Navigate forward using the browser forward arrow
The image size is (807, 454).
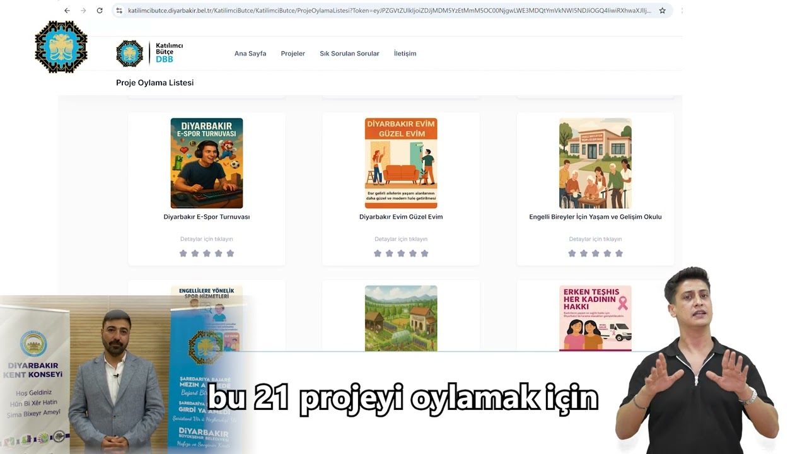coord(83,10)
